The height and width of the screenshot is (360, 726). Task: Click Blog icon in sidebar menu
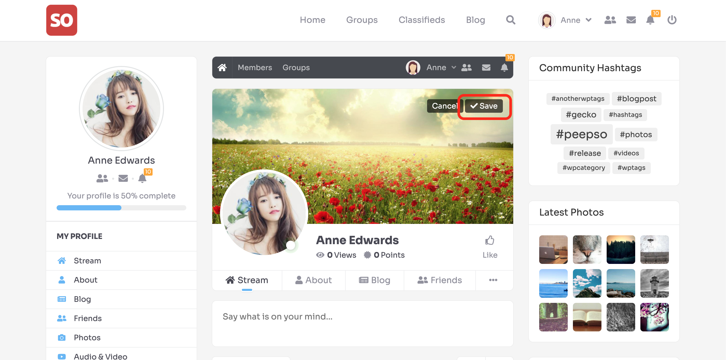pyautogui.click(x=62, y=299)
